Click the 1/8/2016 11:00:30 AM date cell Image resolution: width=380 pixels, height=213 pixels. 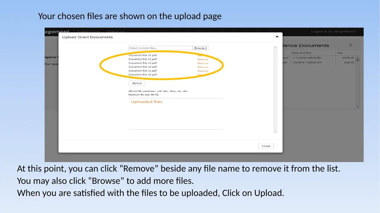tap(307, 63)
